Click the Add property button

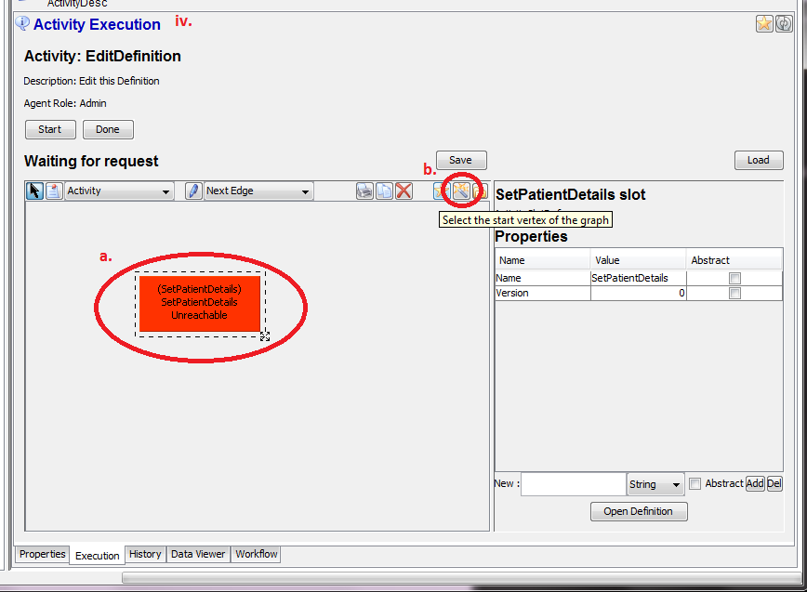click(x=755, y=484)
